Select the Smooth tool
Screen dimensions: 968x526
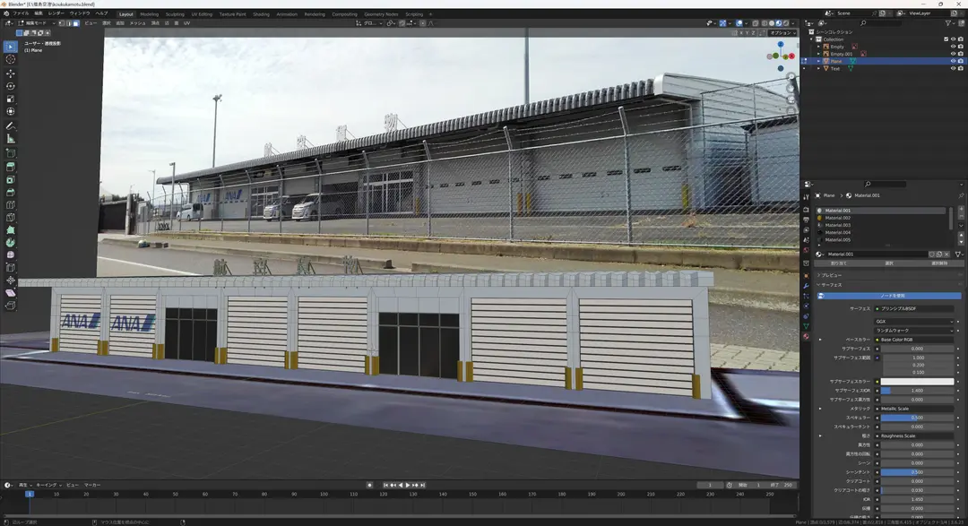click(11, 255)
